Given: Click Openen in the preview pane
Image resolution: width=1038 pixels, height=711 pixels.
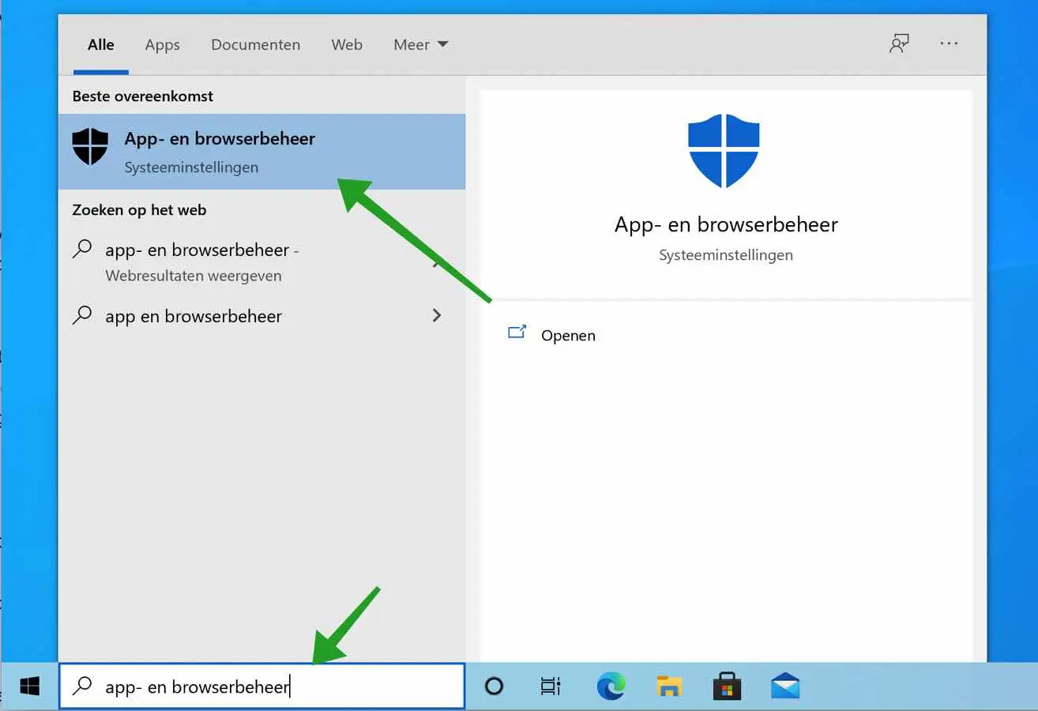Looking at the screenshot, I should (x=568, y=336).
